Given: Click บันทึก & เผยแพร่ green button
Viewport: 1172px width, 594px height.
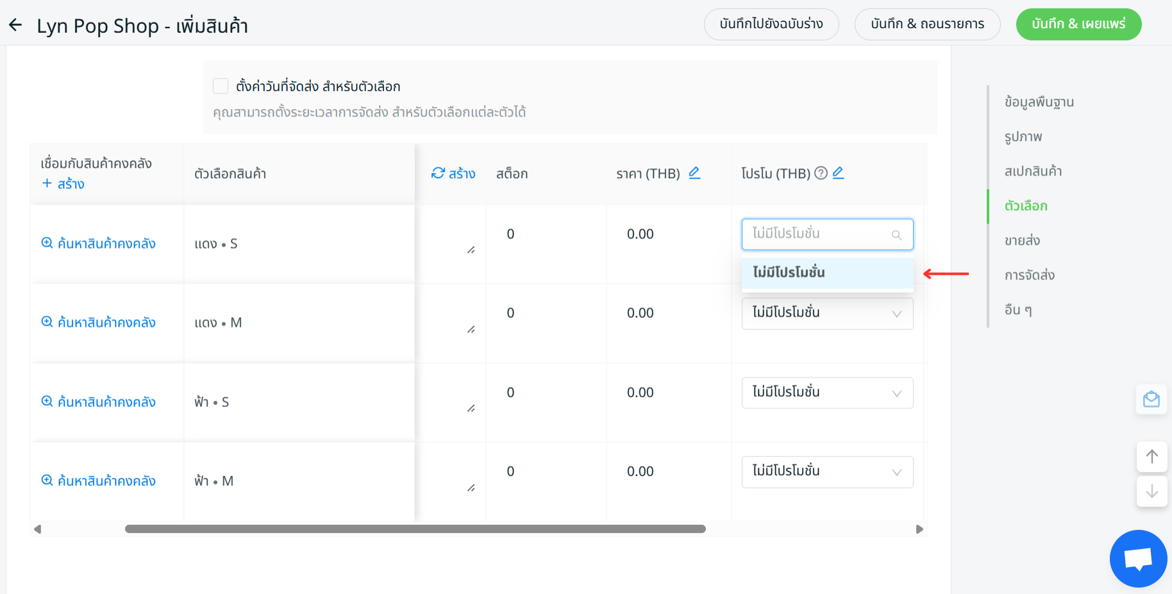Looking at the screenshot, I should pyautogui.click(x=1078, y=24).
